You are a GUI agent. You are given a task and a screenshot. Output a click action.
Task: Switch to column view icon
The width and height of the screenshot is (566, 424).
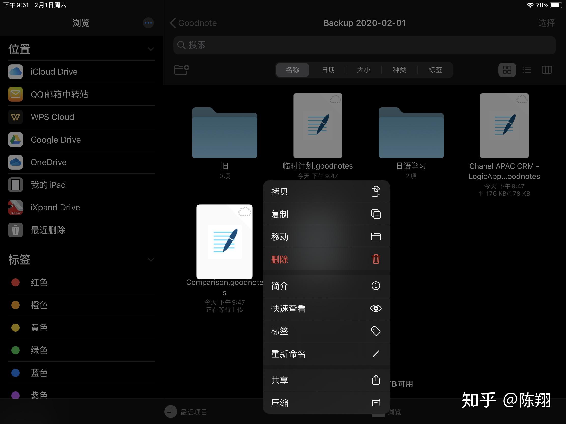[547, 70]
